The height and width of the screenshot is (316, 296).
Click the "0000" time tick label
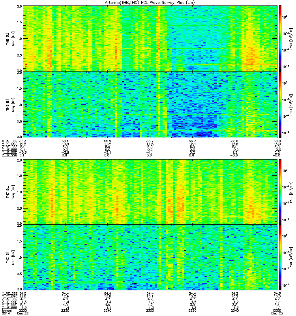[x=277, y=310]
